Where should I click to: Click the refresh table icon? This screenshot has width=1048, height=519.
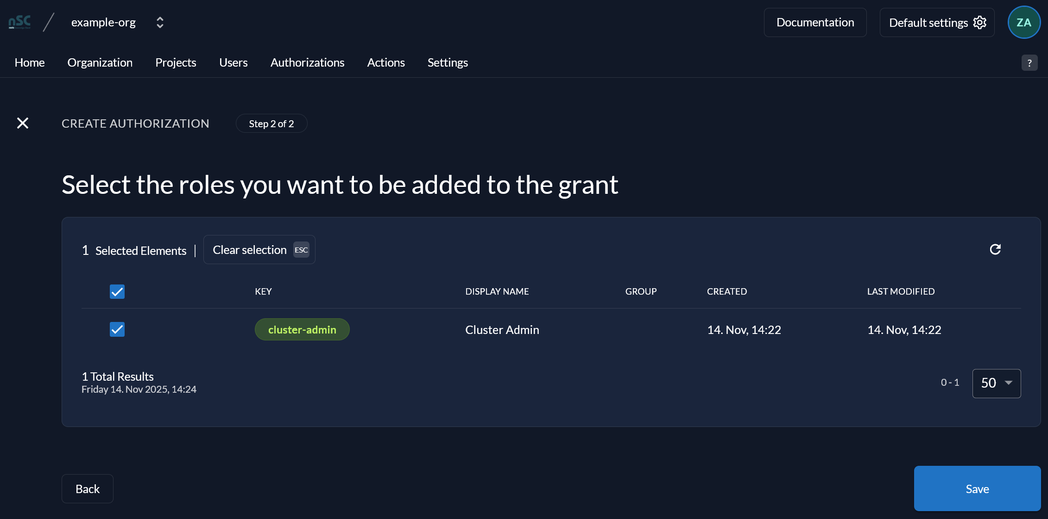coord(995,249)
